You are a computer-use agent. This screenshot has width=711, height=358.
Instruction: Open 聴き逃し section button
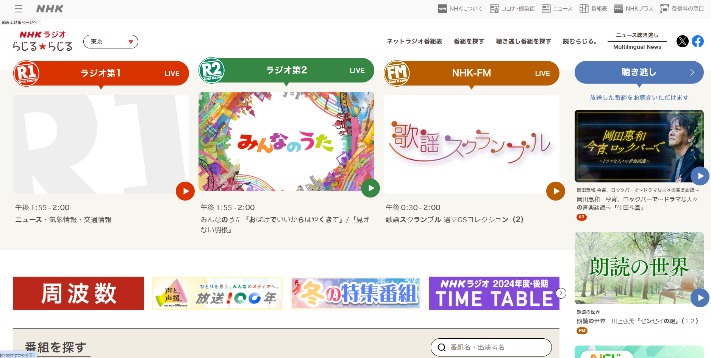click(639, 72)
